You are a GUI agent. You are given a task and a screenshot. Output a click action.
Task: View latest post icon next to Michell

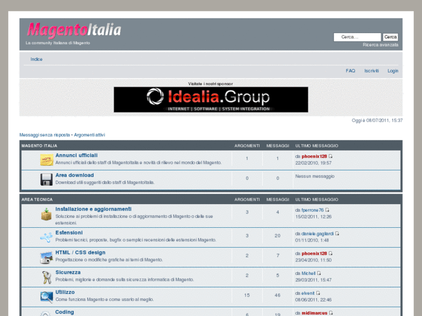(319, 273)
